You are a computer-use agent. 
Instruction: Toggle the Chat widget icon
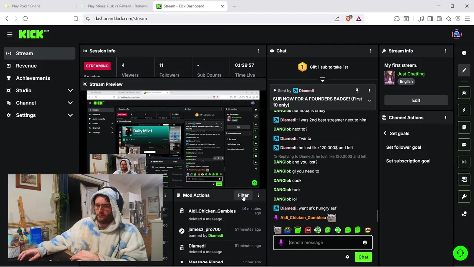pos(464,145)
